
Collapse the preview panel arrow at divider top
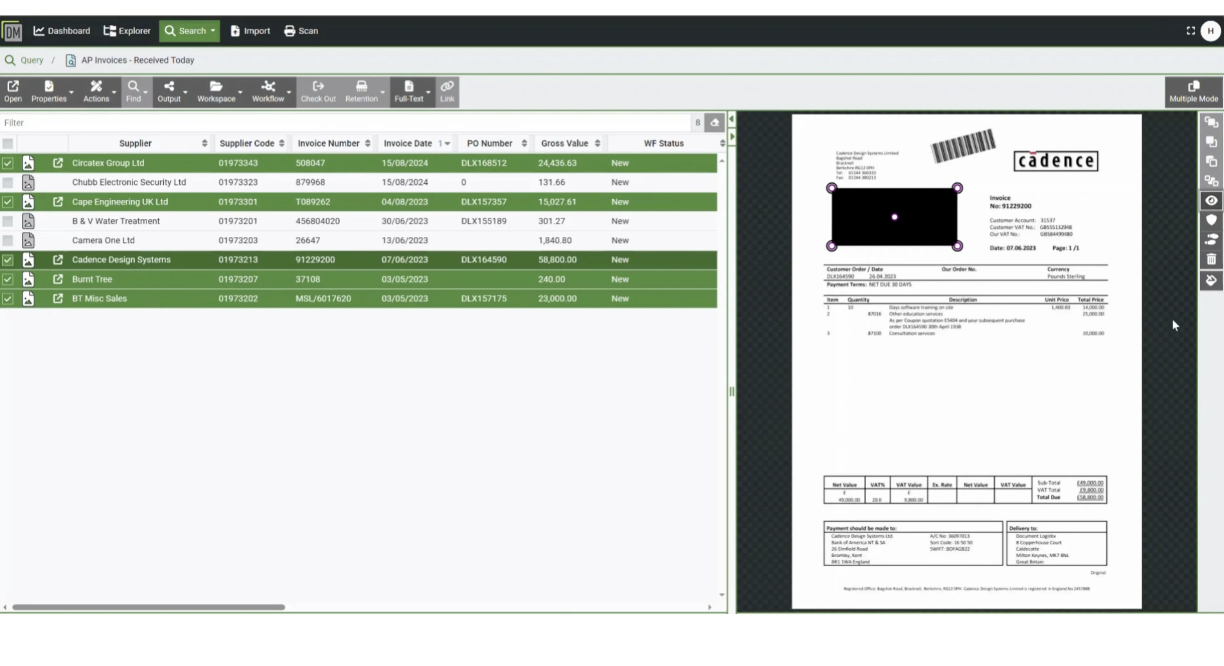click(x=732, y=119)
